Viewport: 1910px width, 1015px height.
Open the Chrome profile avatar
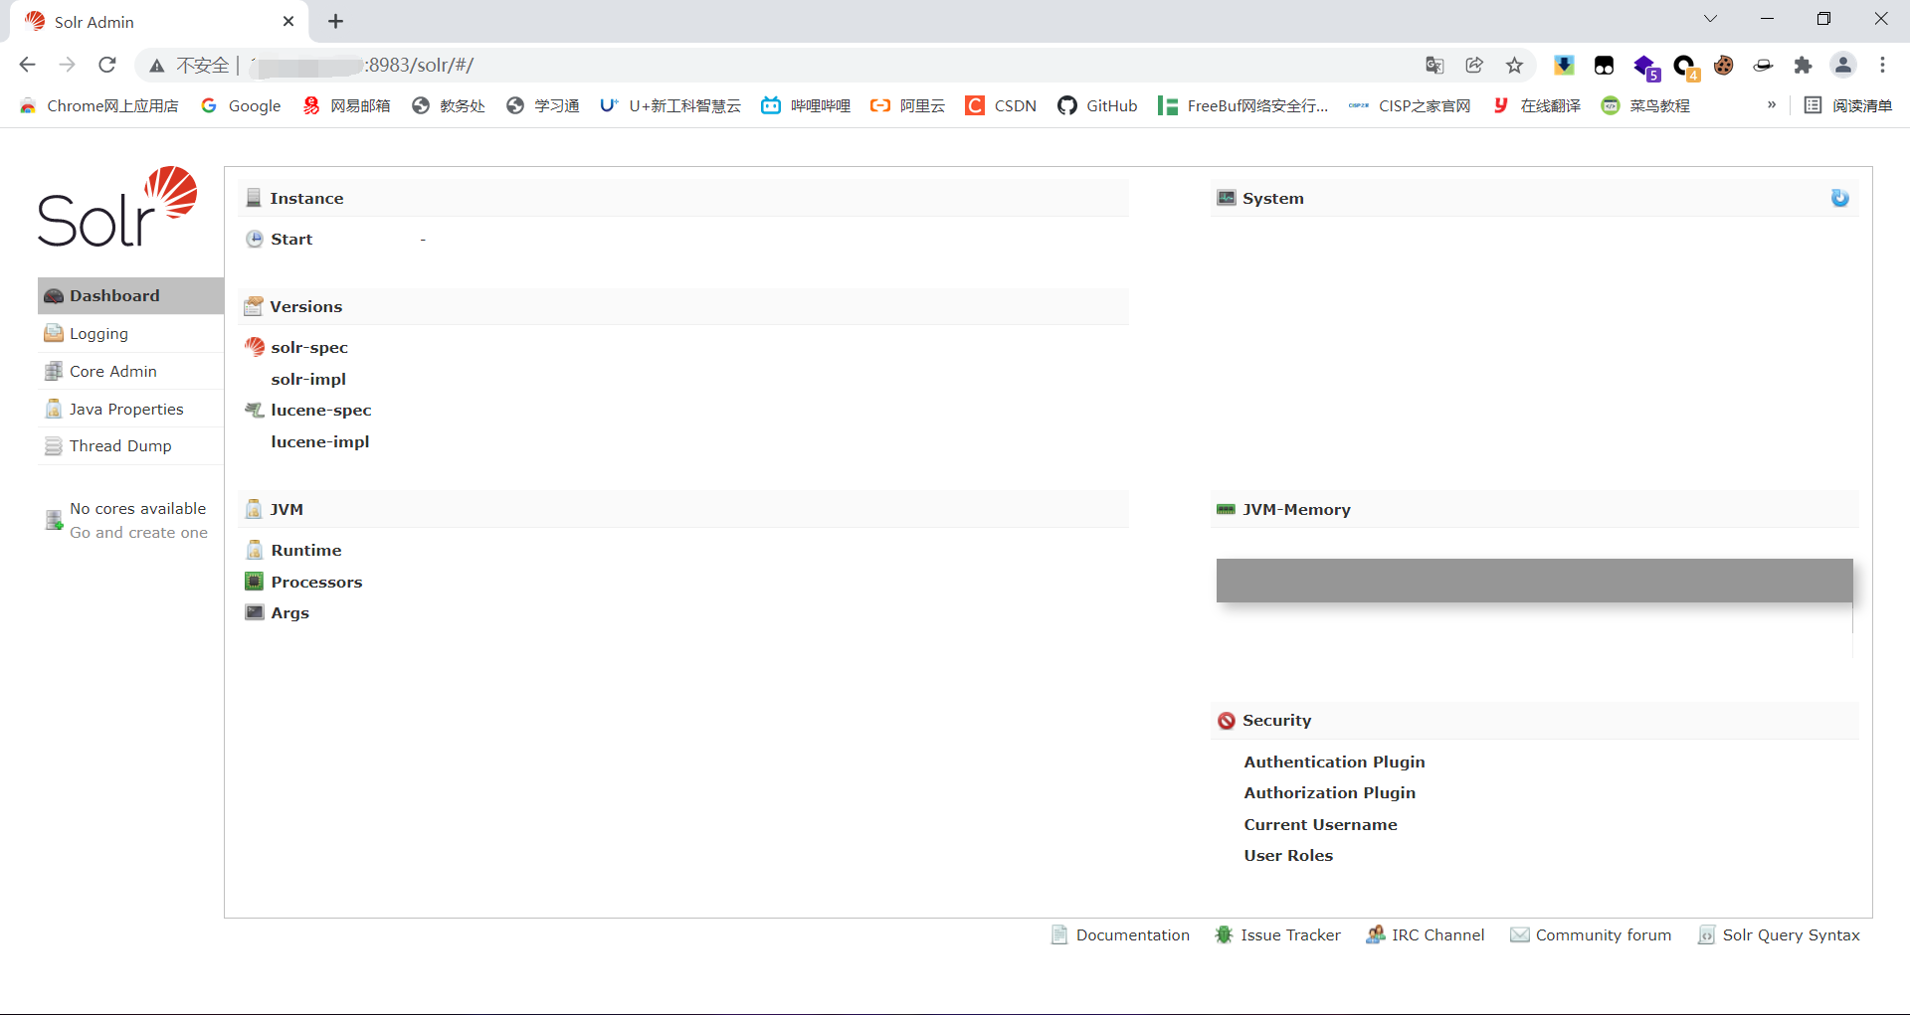1843,66
